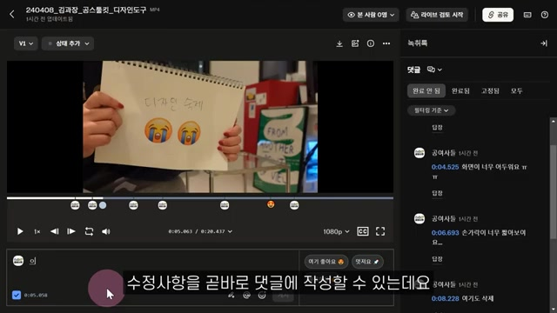The width and height of the screenshot is (557, 313).
Task: Toggle the timestamp 0:05.058 checkbox
Action: click(x=17, y=295)
